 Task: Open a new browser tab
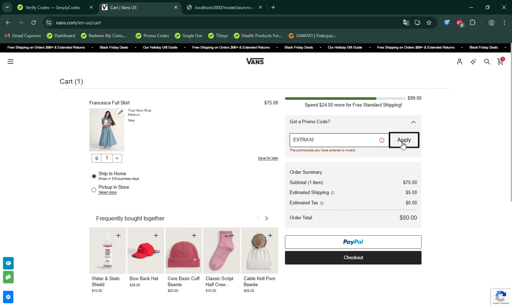pos(273,8)
